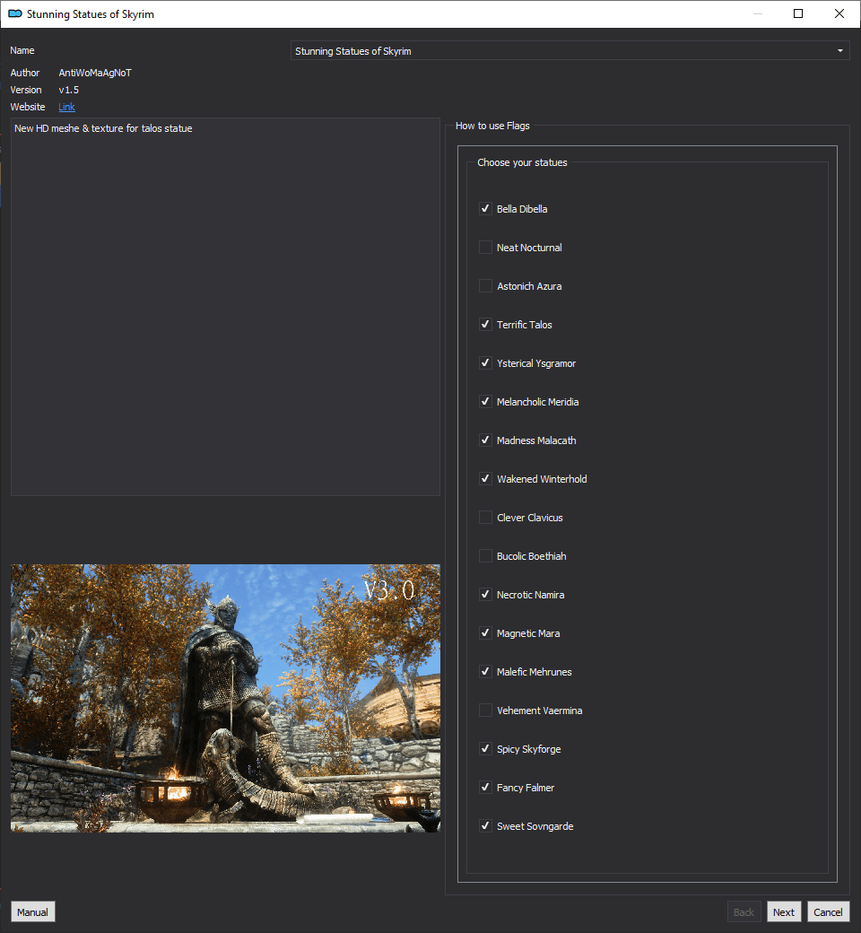Screen dimensions: 861x933
Task: Disable the Malefic Mehrunes statue
Action: point(485,672)
